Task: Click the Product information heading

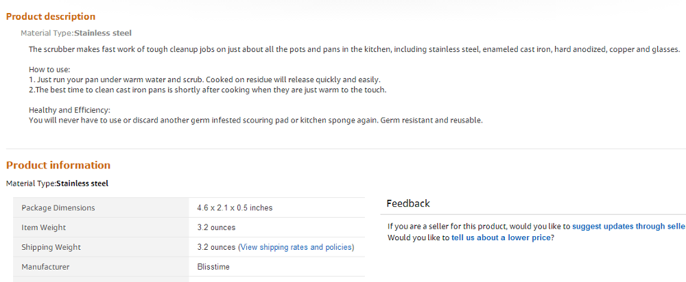Action: tap(58, 165)
